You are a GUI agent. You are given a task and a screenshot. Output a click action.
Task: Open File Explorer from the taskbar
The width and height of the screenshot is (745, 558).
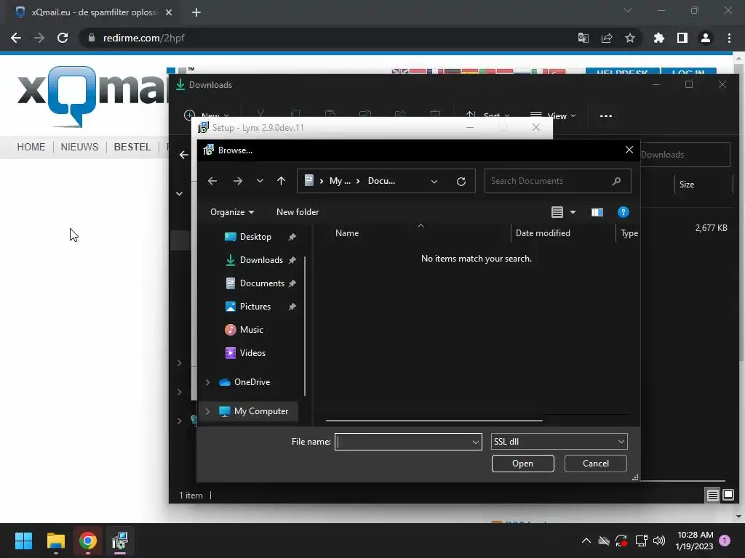point(55,541)
